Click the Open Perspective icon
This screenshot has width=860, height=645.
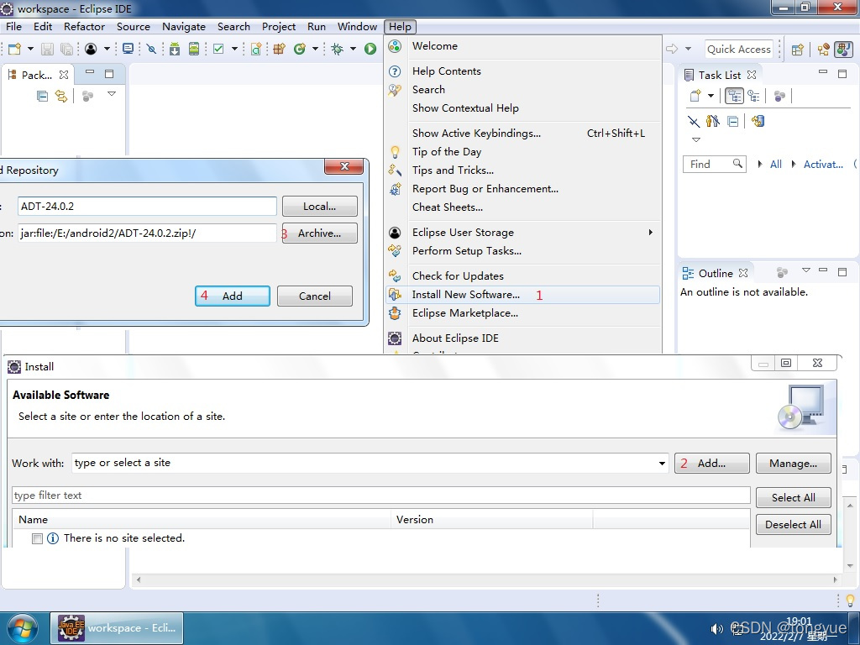click(x=798, y=50)
